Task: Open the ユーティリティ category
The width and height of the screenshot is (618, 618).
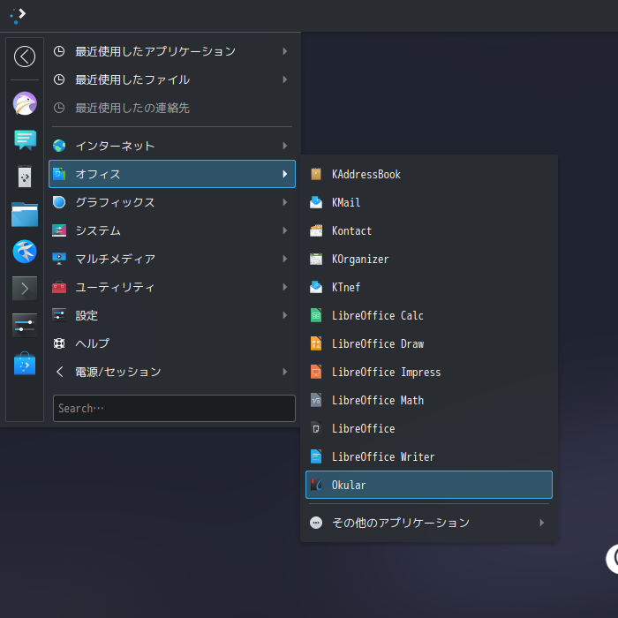Action: click(x=172, y=287)
